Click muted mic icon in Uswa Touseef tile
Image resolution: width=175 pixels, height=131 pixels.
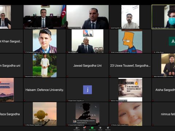click(110, 76)
